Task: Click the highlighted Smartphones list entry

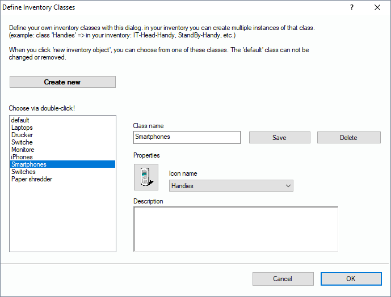Action: tap(29, 164)
